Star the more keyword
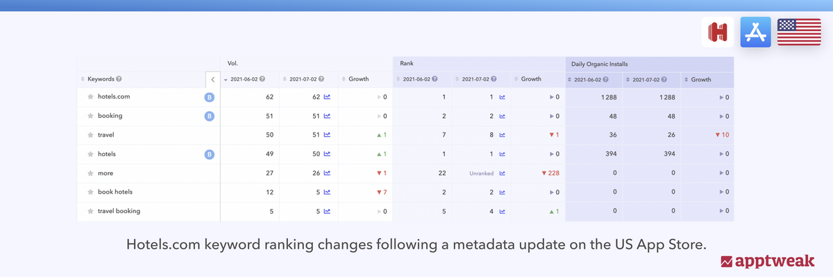This screenshot has height=277, width=833. click(x=90, y=173)
